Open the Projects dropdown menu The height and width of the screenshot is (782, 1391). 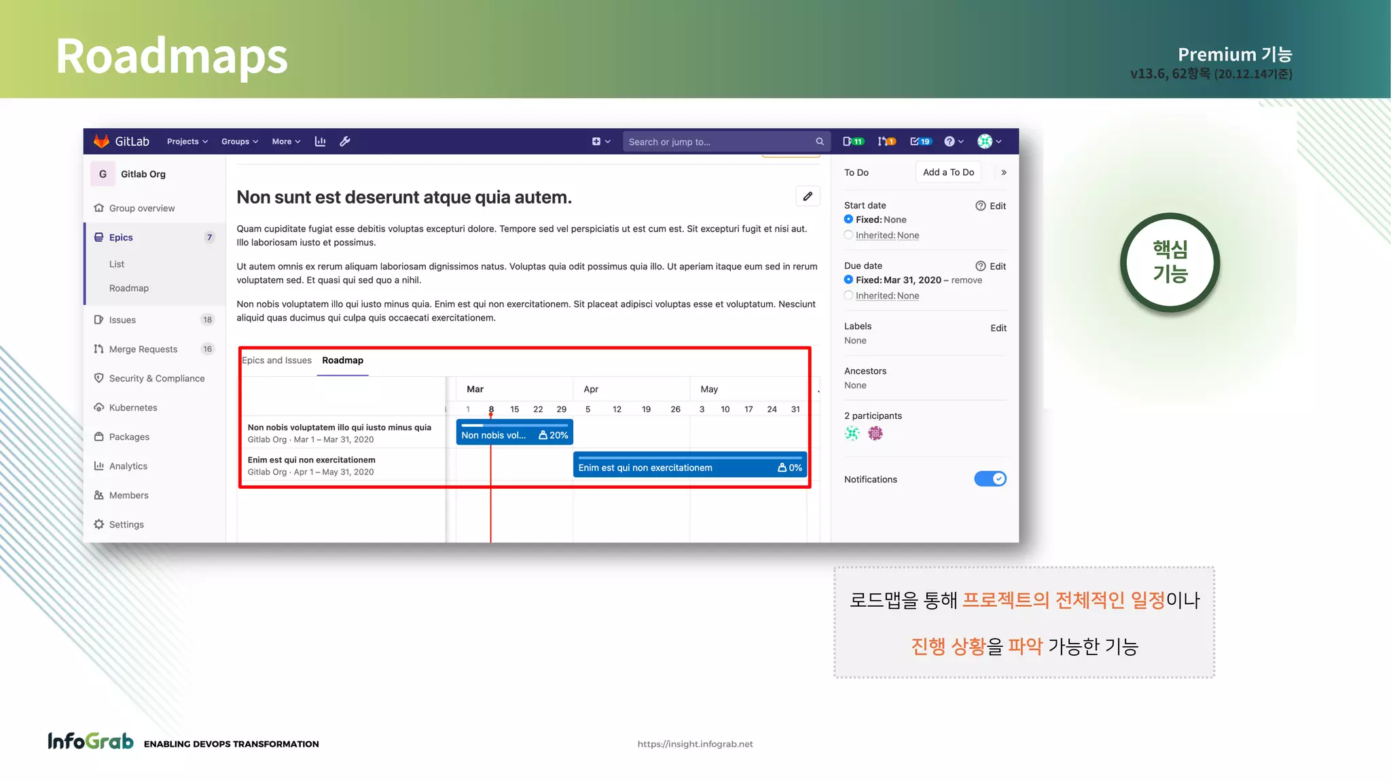pos(187,141)
